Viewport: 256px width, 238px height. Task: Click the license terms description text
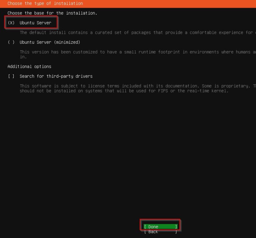[138, 88]
